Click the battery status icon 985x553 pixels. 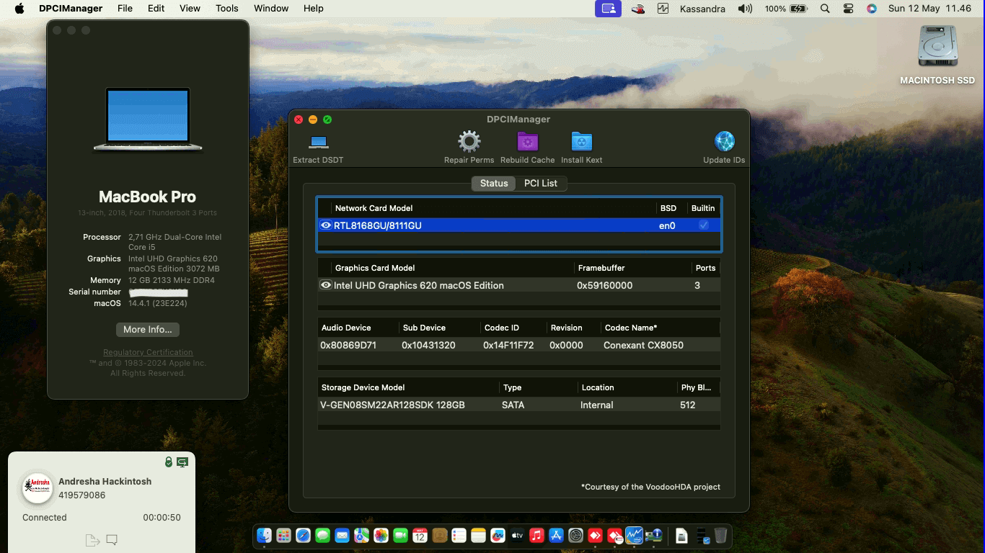[798, 9]
